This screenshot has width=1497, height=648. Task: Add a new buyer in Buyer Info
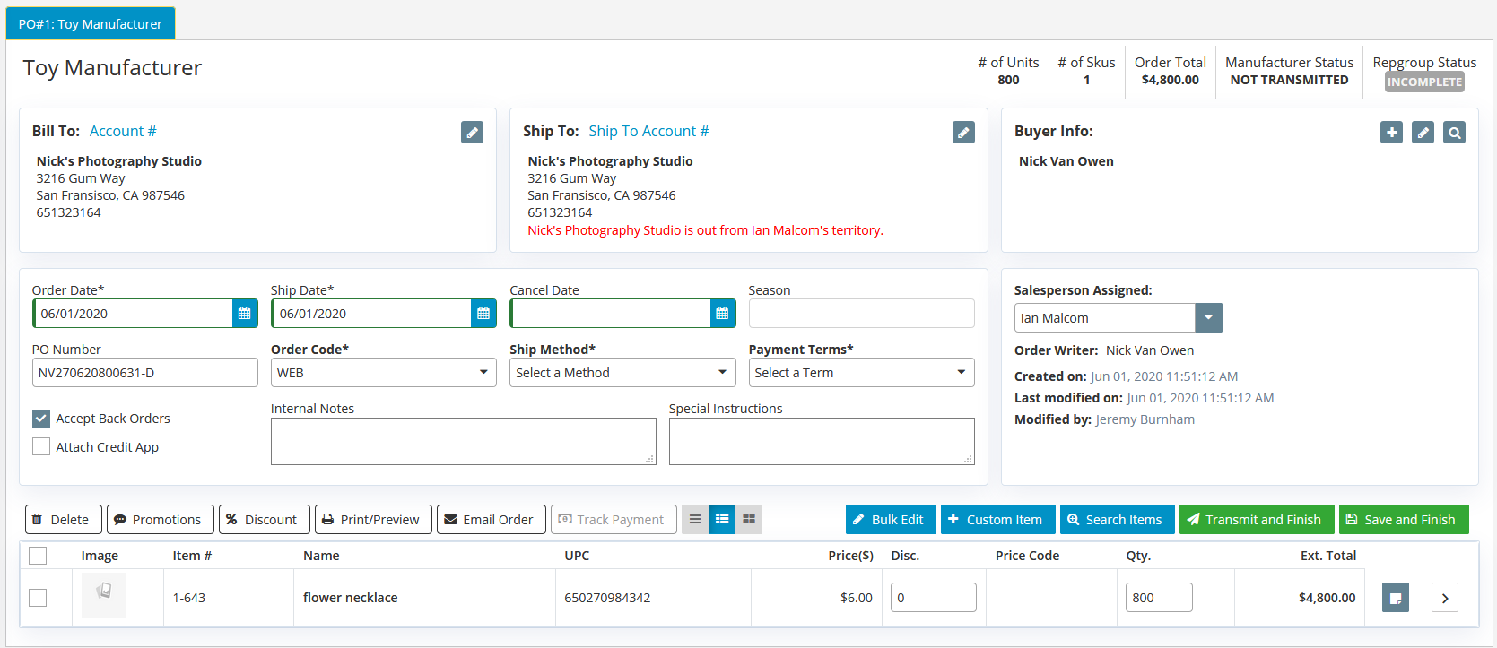click(x=1391, y=133)
